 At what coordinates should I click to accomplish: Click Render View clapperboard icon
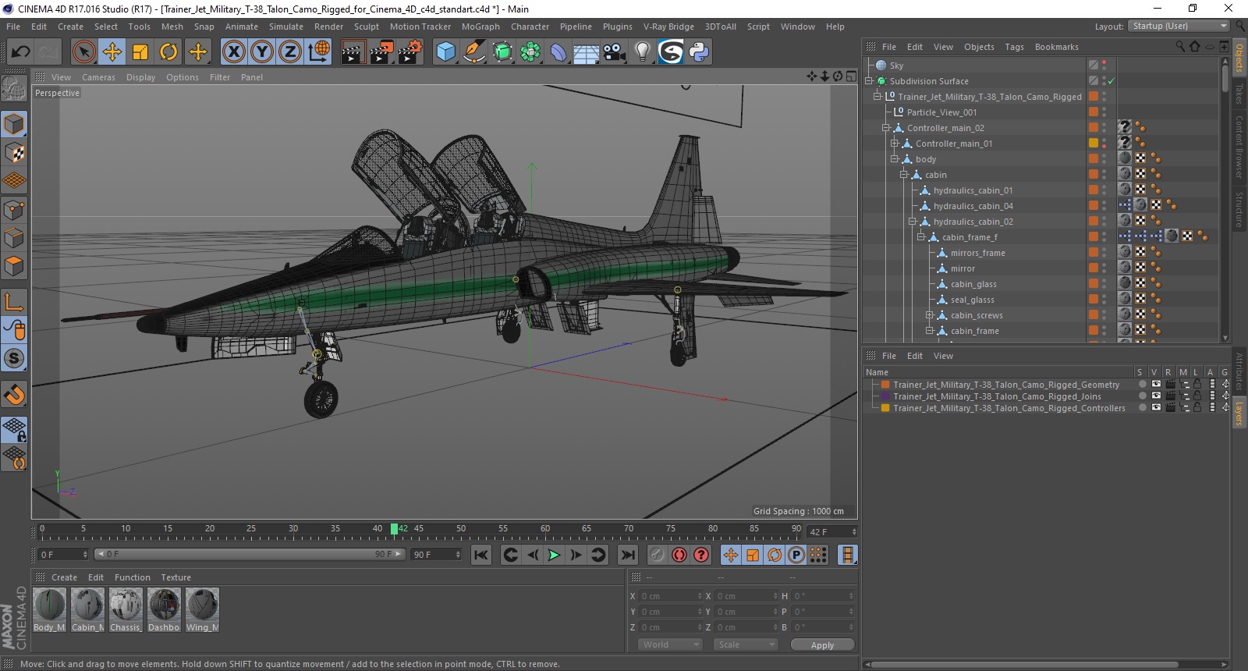[x=353, y=52]
